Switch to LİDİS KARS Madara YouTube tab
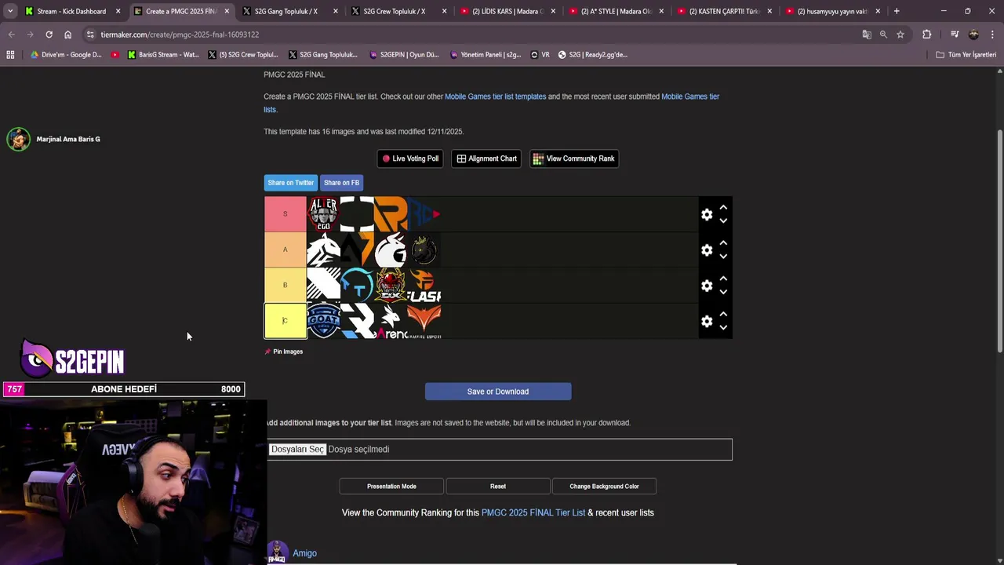Image resolution: width=1004 pixels, height=565 pixels. [x=507, y=11]
